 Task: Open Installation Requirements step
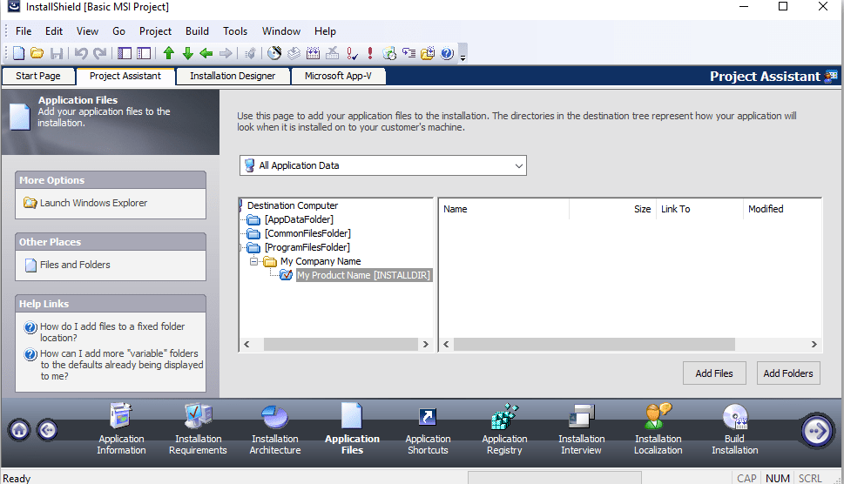(x=198, y=428)
